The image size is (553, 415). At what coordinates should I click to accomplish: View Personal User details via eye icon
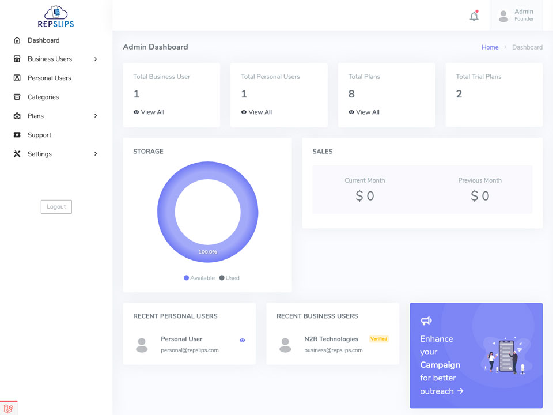(243, 340)
